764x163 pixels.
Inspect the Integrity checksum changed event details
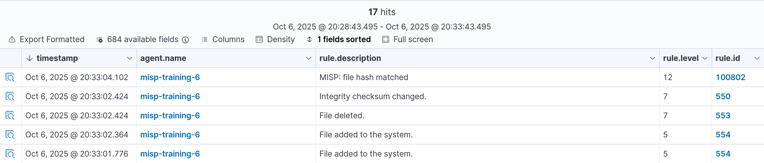pos(10,96)
